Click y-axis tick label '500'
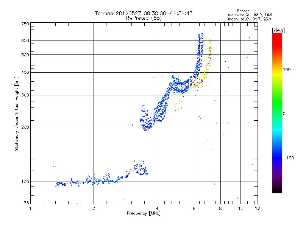Screen dimensions: 303x227 click(25, 55)
